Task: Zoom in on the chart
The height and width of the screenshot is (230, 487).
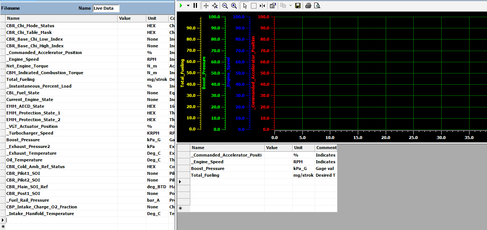Action: (234, 6)
